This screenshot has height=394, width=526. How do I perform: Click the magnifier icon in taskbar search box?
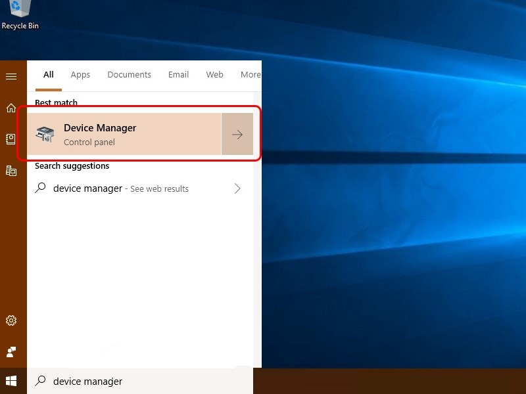point(41,381)
